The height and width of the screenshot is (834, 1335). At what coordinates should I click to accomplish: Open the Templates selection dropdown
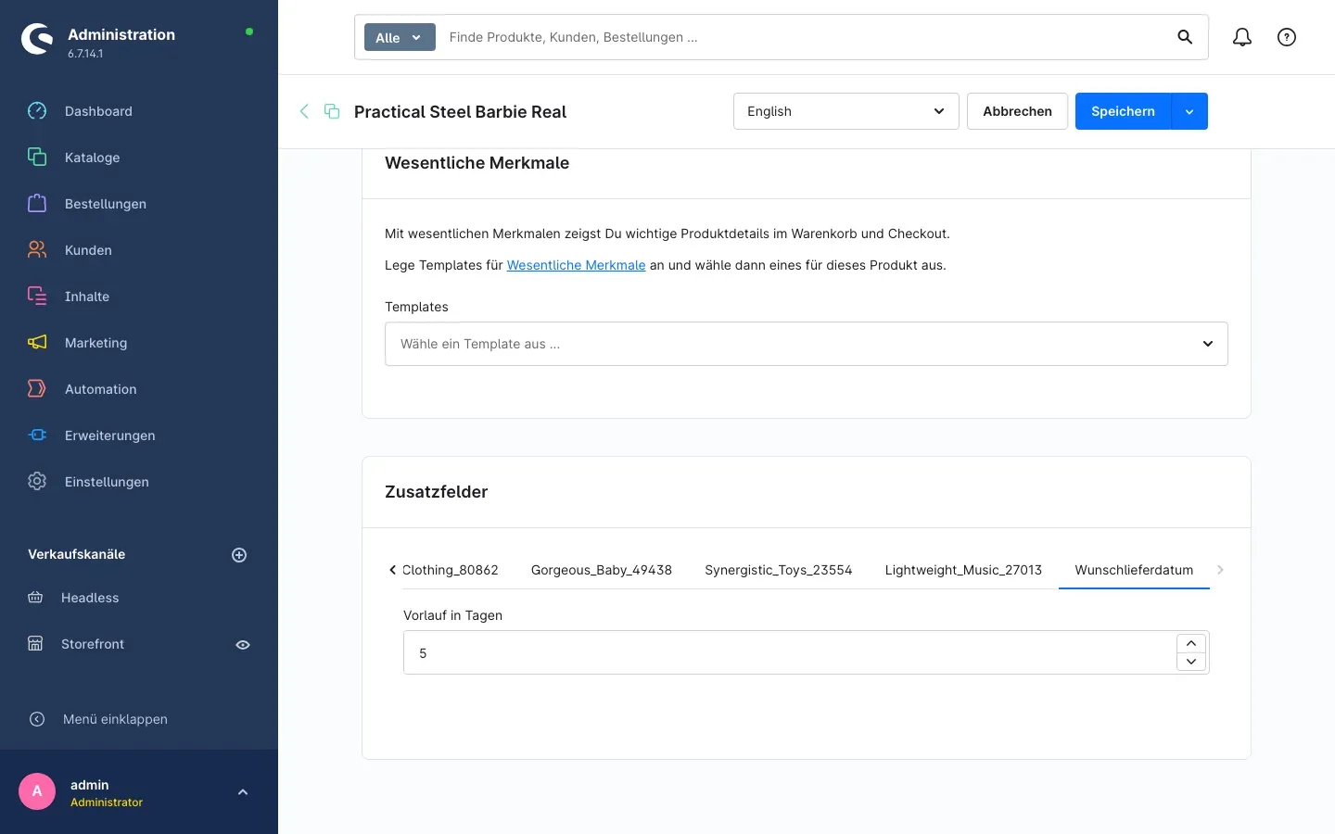pyautogui.click(x=807, y=344)
